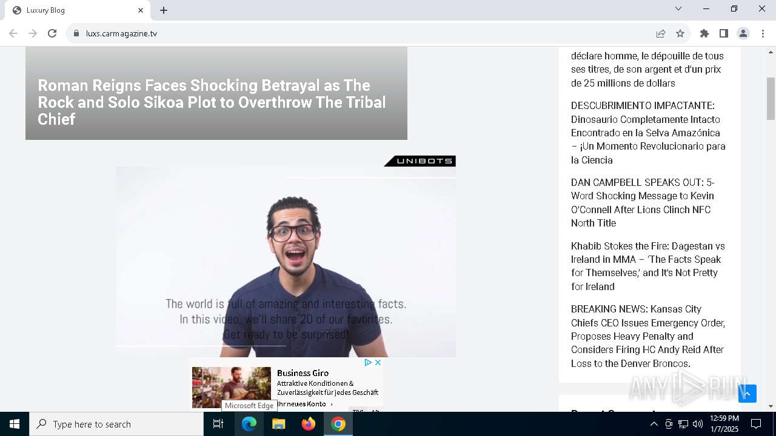The width and height of the screenshot is (776, 436).
Task: Seek in the video progress bar
Action: coord(286,346)
